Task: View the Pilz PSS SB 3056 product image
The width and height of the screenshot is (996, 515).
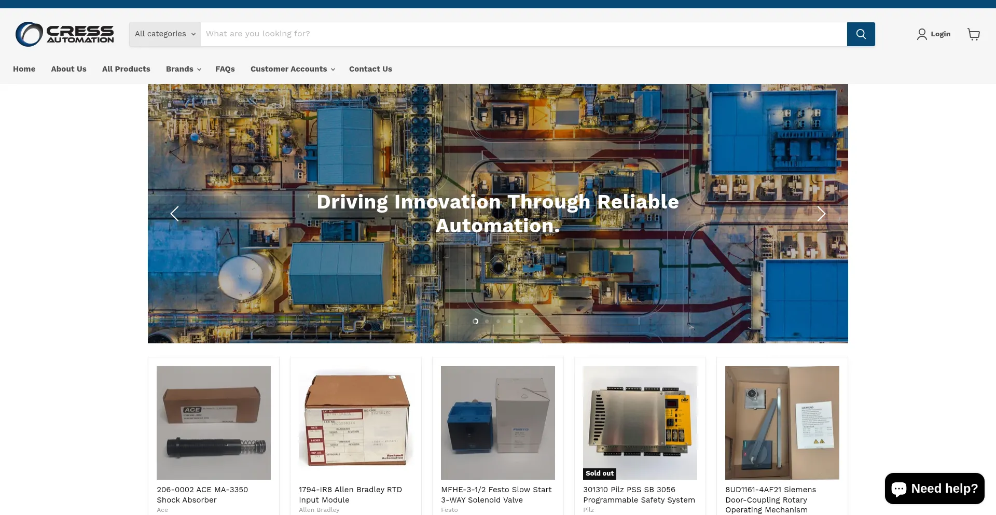Action: (640, 423)
